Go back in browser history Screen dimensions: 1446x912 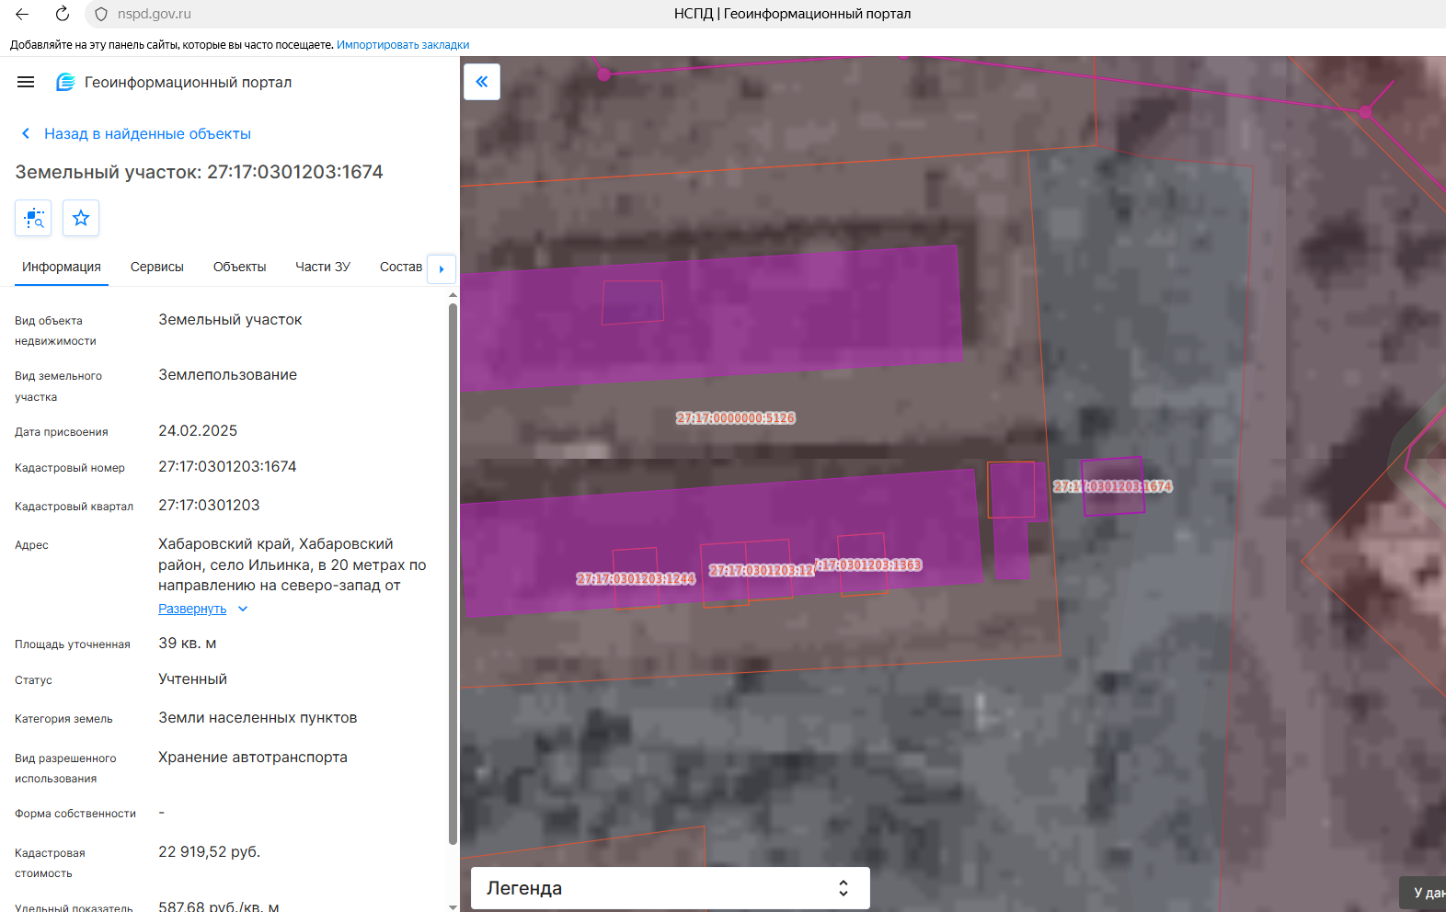click(22, 14)
